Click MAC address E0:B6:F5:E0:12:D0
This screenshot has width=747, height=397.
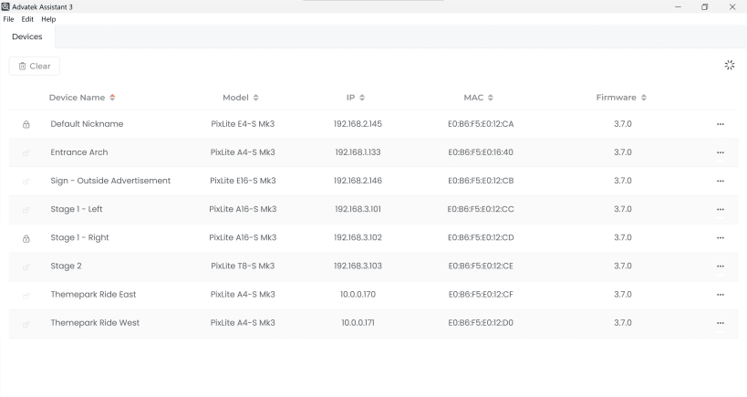[481, 323]
